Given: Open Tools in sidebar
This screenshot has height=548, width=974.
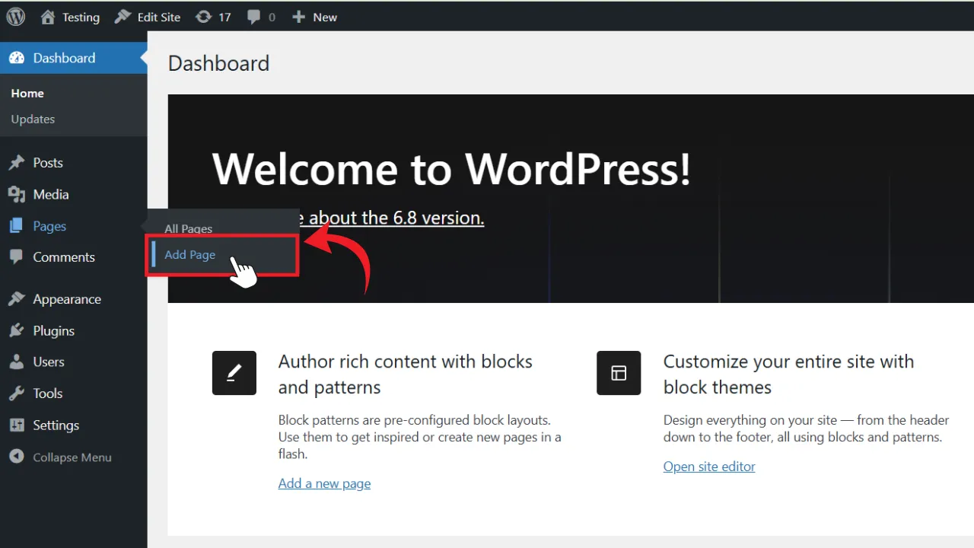Looking at the screenshot, I should (48, 393).
